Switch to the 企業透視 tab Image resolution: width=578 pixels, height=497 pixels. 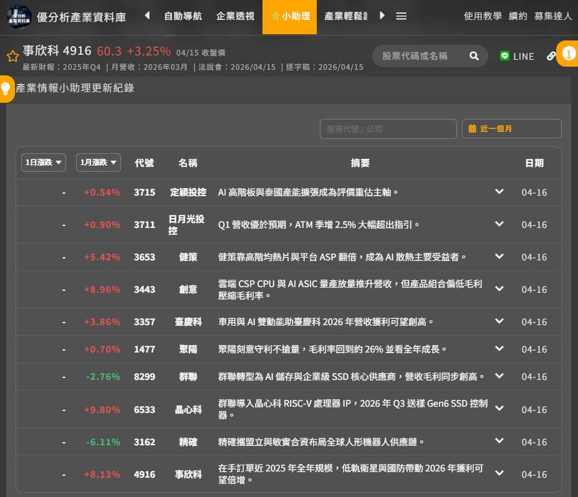pos(235,16)
